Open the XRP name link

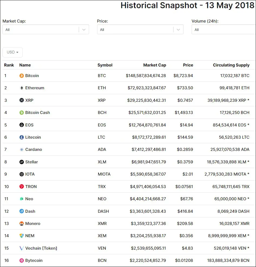tap(29, 100)
